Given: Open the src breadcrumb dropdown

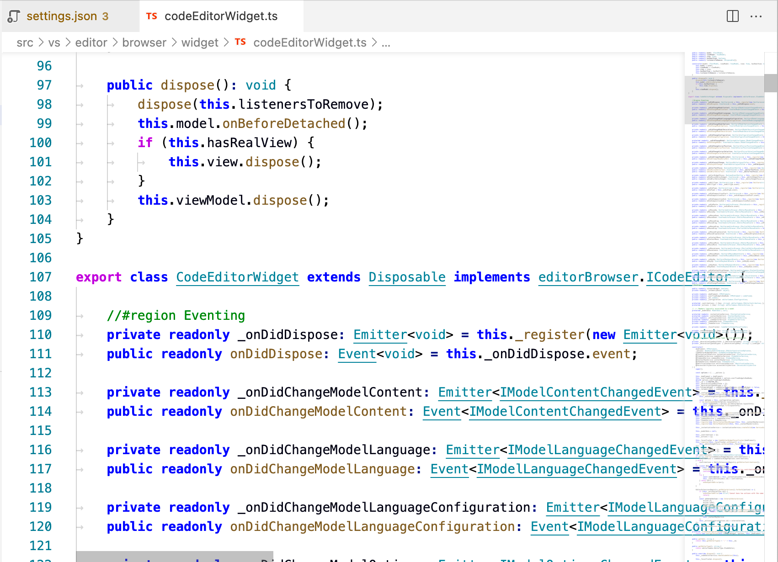Looking at the screenshot, I should tap(26, 42).
